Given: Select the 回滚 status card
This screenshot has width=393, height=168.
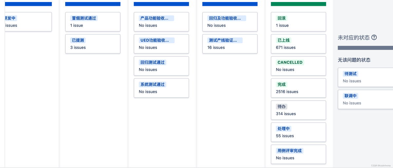Looking at the screenshot, I should click(298, 22).
